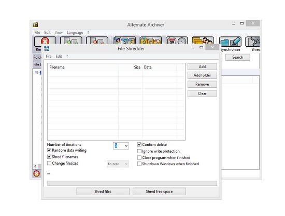Click the Date column header
The height and width of the screenshot is (216, 285).
point(159,67)
